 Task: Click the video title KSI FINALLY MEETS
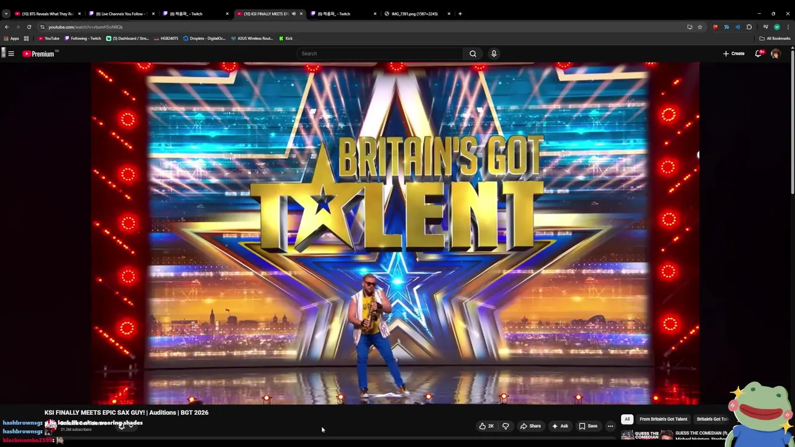click(x=126, y=412)
